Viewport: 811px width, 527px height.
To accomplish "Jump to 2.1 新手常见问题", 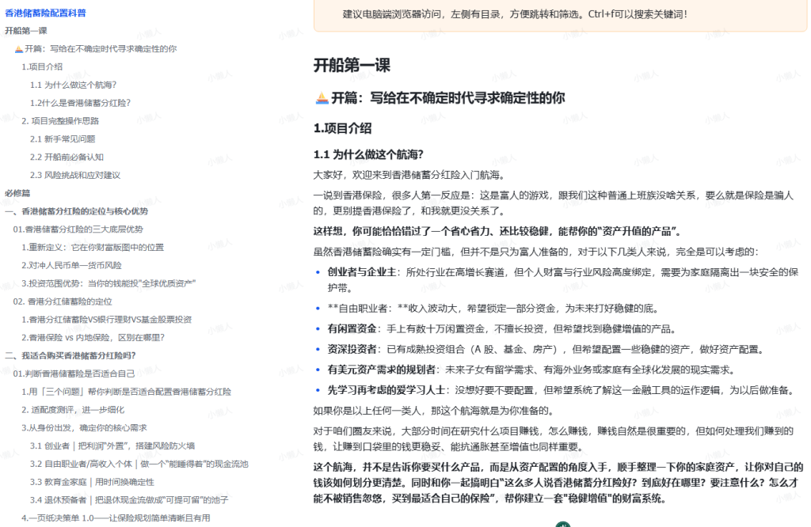I will 63,139.
